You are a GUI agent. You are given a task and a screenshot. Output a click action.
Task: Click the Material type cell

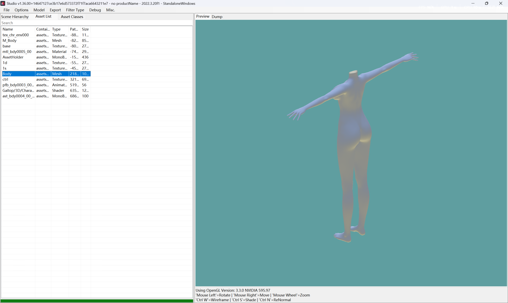[59, 52]
